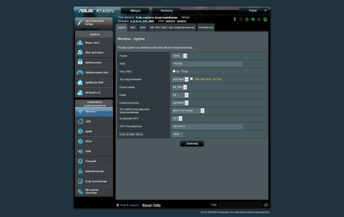Select 'nie' radio for Ukryj SSID
This screenshot has height=217, width=344.
click(x=183, y=71)
